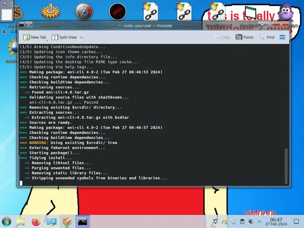Open system settings monitor taskbar icon
The image size is (304, 228).
point(52,221)
